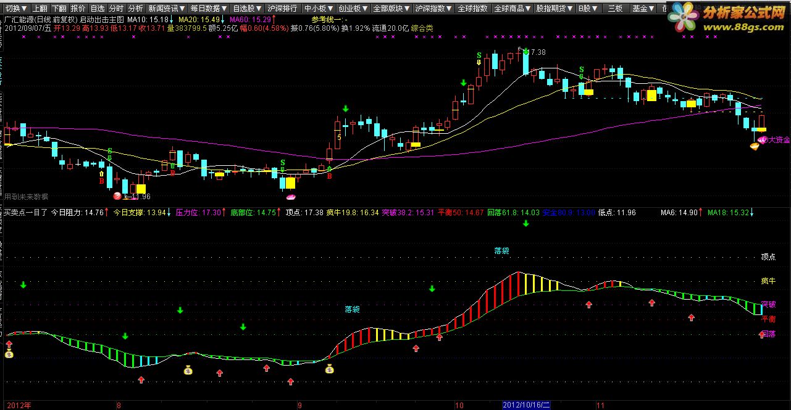Click the MA20: 15.49 value
The image size is (791, 410).
[x=200, y=19]
